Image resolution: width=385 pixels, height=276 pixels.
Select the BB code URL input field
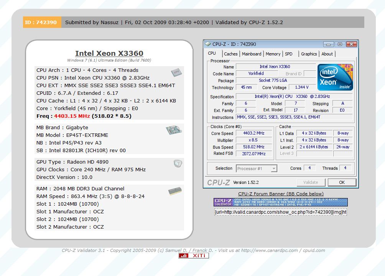click(281, 212)
